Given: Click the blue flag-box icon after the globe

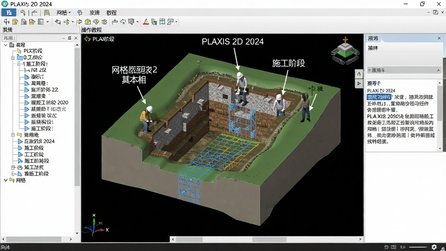Looking at the screenshot, I should click(x=115, y=22).
